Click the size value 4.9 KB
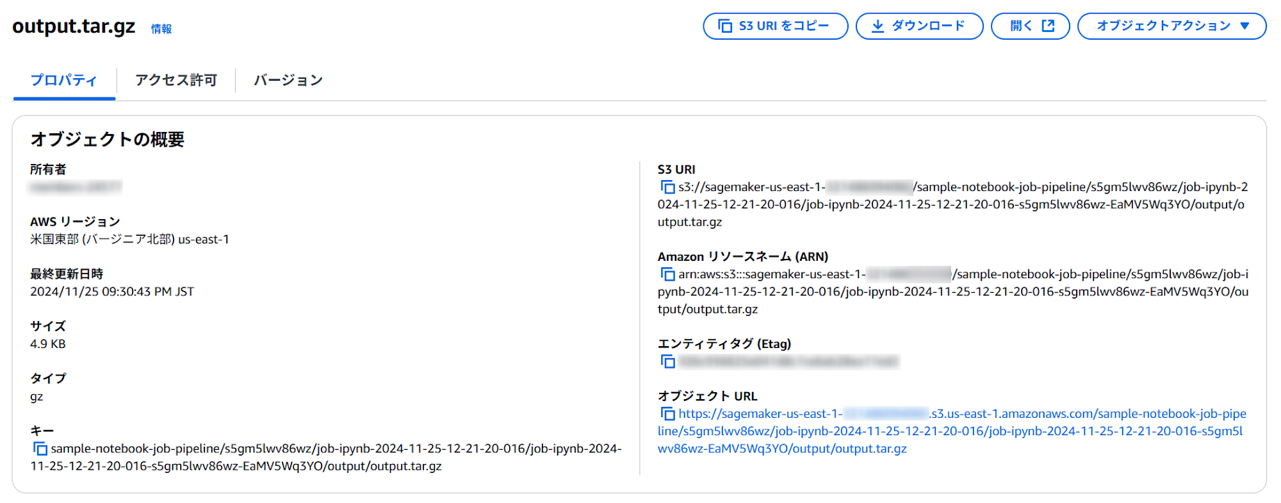Viewport: 1281px width, 503px height. pyautogui.click(x=48, y=344)
